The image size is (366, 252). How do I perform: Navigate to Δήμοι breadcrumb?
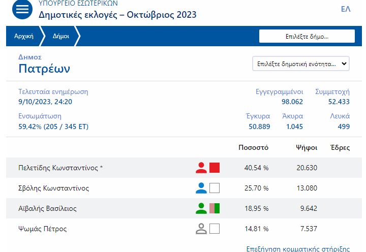tap(61, 37)
